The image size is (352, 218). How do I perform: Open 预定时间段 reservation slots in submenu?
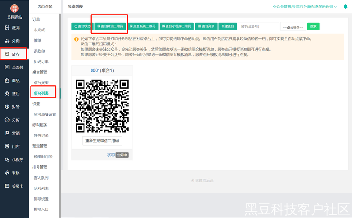[x=43, y=157]
